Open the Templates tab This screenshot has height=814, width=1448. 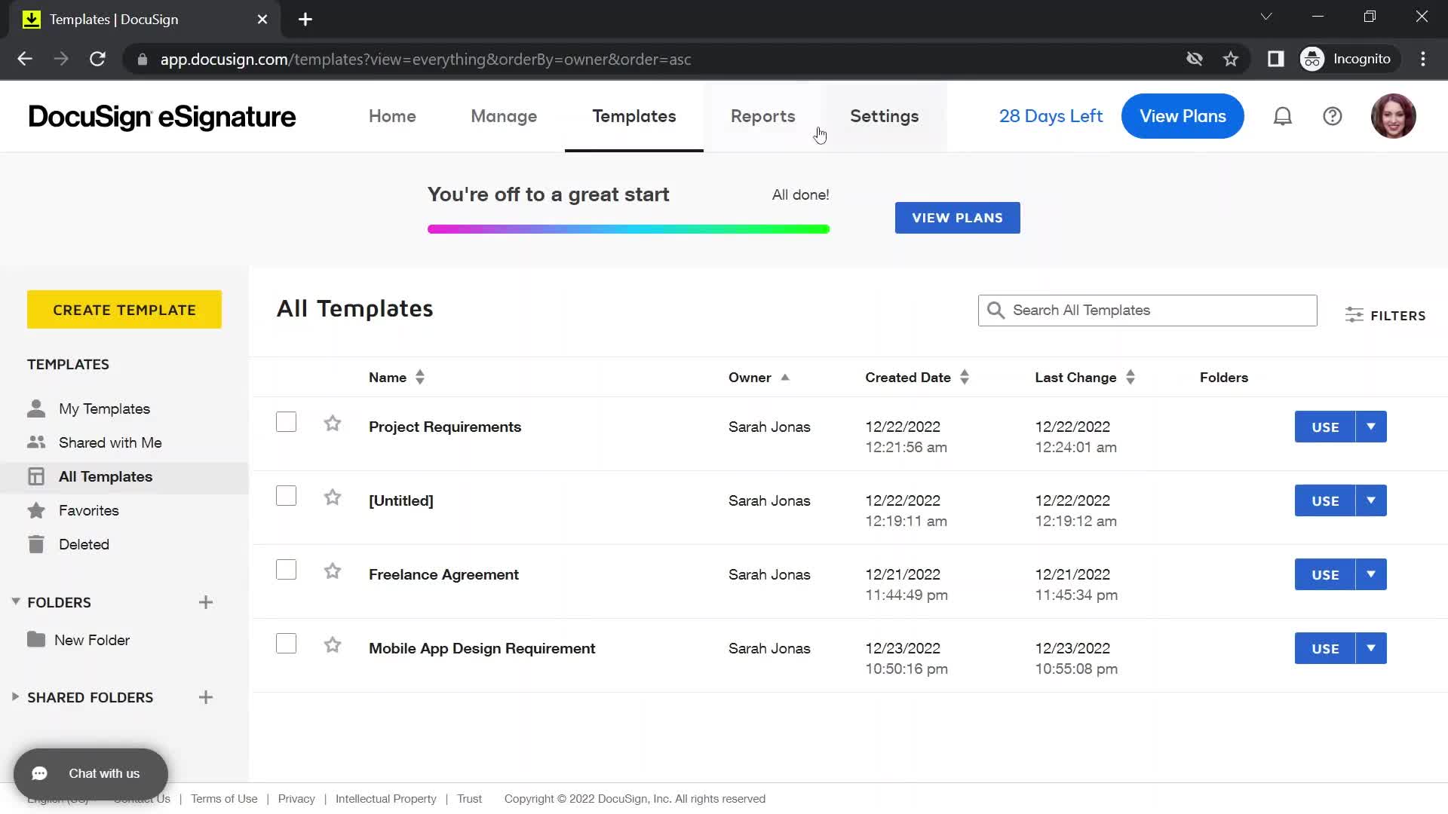click(x=633, y=116)
